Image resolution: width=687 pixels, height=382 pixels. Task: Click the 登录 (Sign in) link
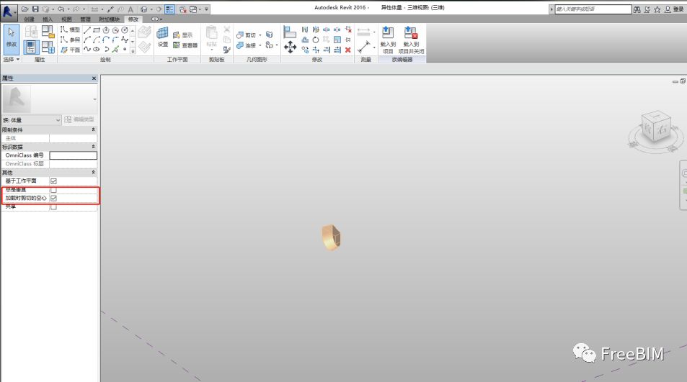coord(678,9)
